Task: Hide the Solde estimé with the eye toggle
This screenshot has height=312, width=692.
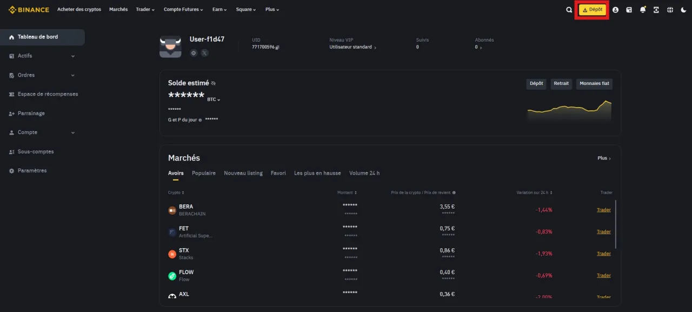Action: (213, 83)
